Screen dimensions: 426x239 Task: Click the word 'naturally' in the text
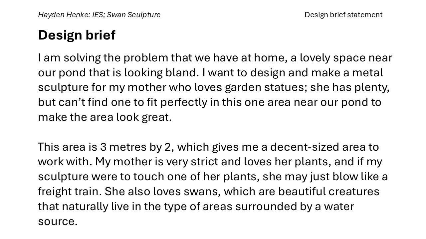85,206
